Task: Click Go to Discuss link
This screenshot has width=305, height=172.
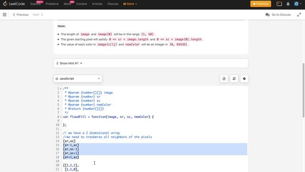Action: (x=278, y=15)
